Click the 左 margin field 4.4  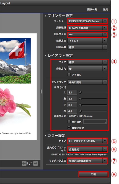coord(72,99)
